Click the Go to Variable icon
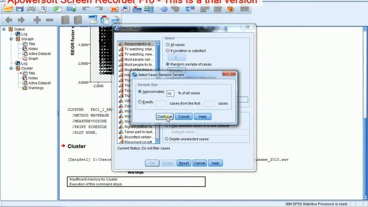This screenshot has width=368, height=207. [137, 9]
